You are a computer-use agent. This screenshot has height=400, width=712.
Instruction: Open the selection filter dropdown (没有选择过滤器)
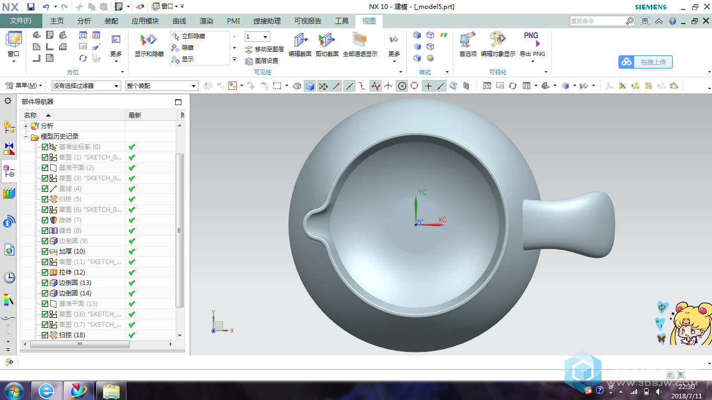pos(86,86)
